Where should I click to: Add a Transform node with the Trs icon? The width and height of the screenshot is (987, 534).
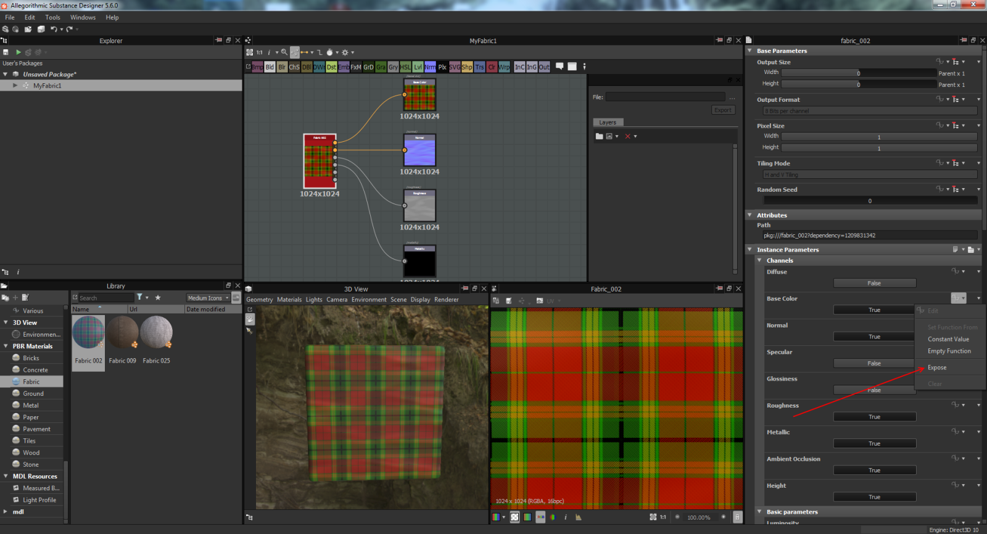[479, 67]
